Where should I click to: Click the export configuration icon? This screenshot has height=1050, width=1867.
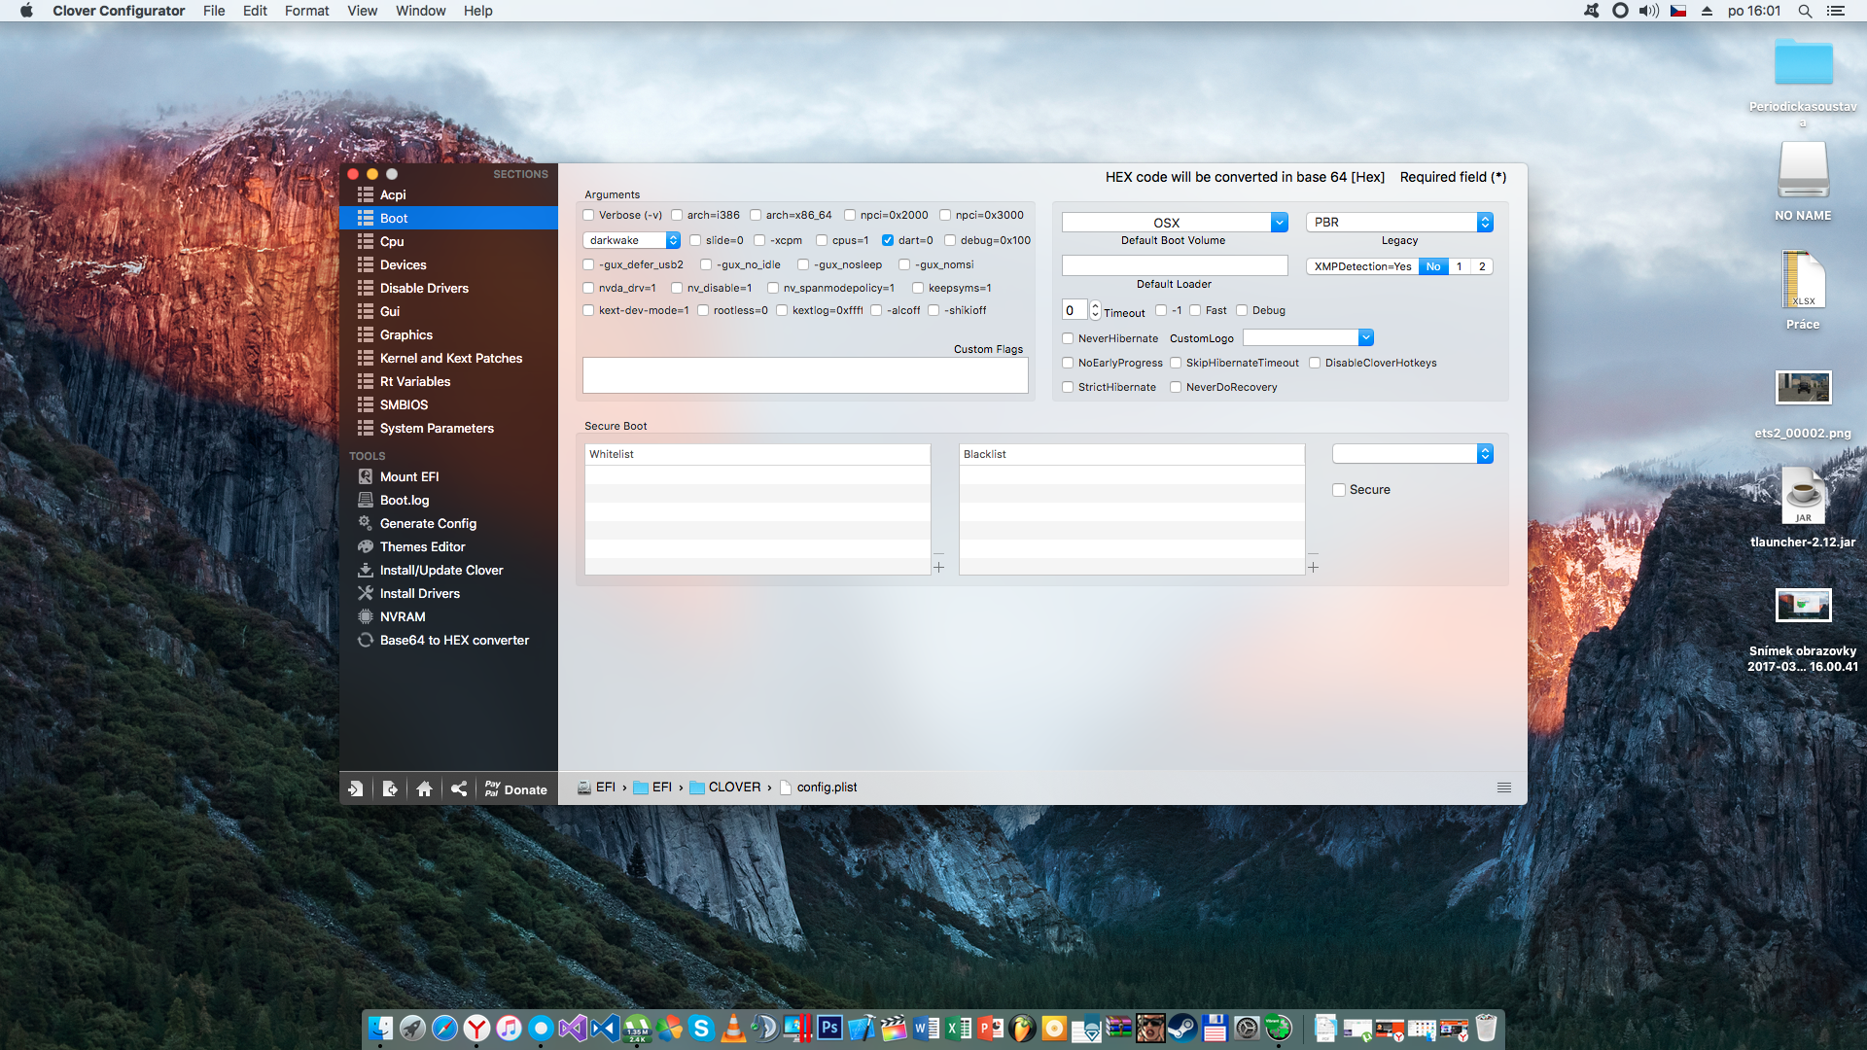tap(390, 788)
